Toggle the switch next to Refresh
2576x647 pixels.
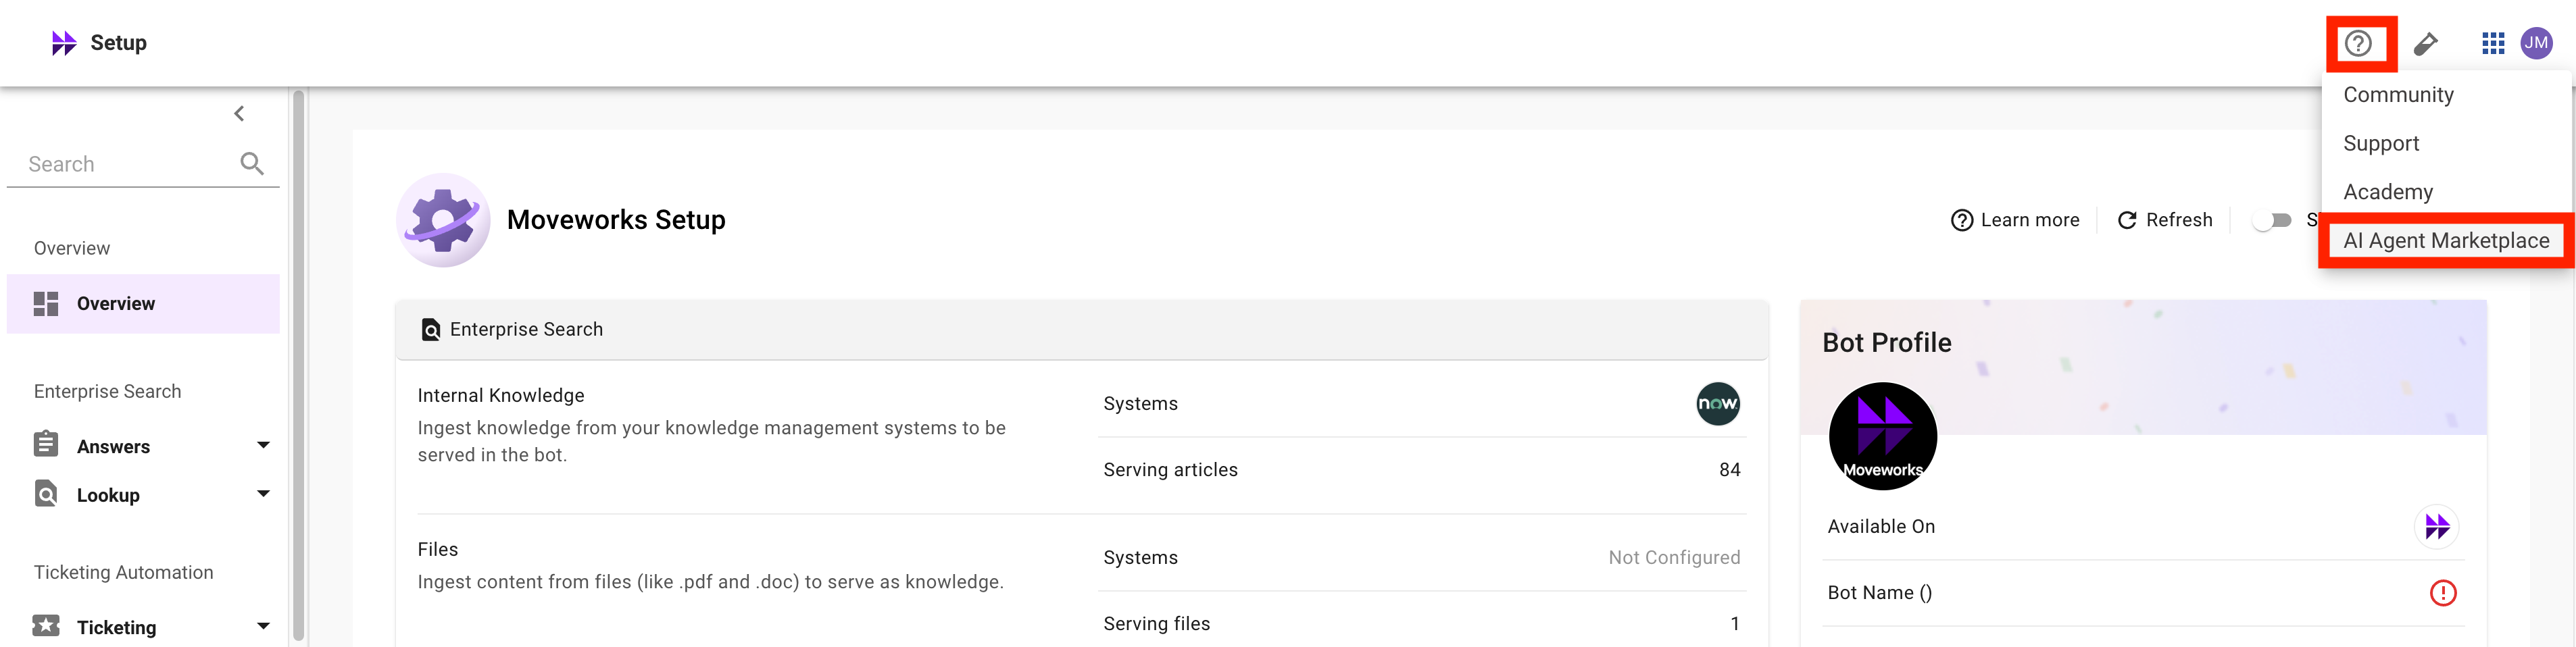click(2272, 220)
